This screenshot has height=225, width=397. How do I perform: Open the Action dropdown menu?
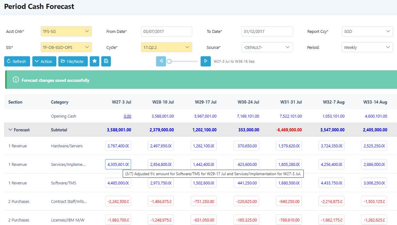(44, 61)
